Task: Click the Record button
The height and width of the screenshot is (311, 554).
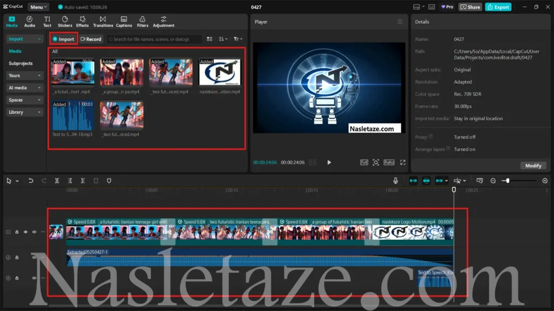Action: 91,39
